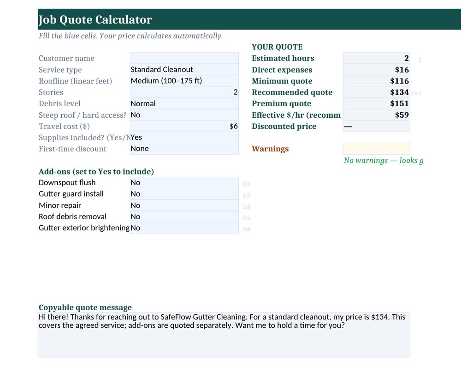The width and height of the screenshot is (461, 367).
Task: Select the Roof debris removal add-on cell
Action: pyautogui.click(x=184, y=217)
